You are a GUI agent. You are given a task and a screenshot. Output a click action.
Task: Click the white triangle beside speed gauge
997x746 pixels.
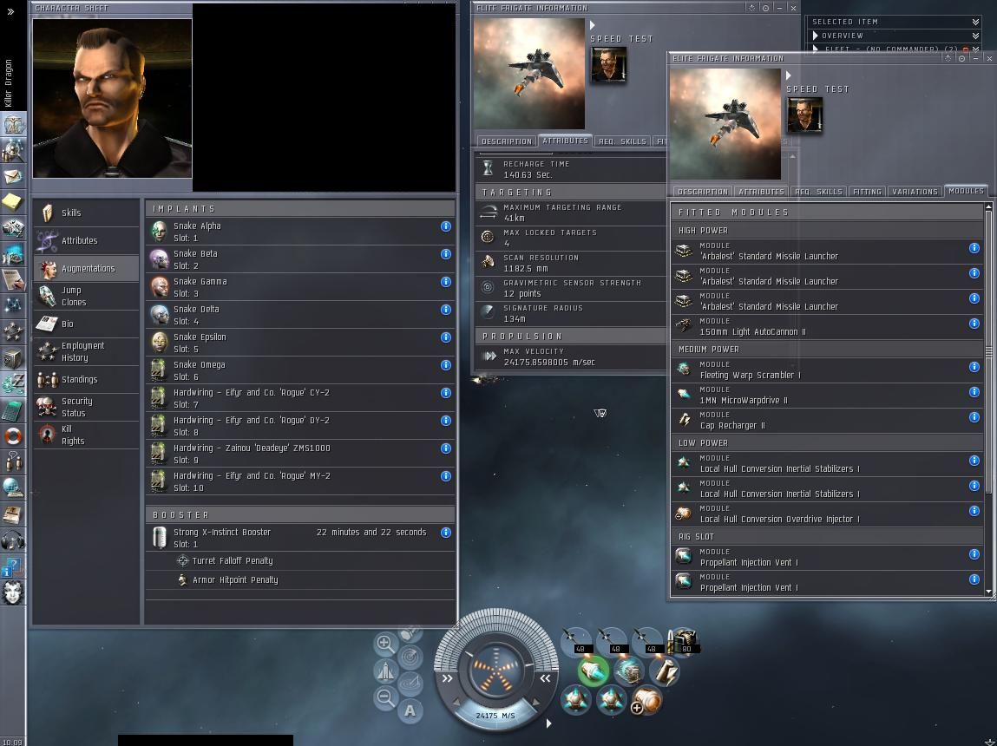pos(548,723)
